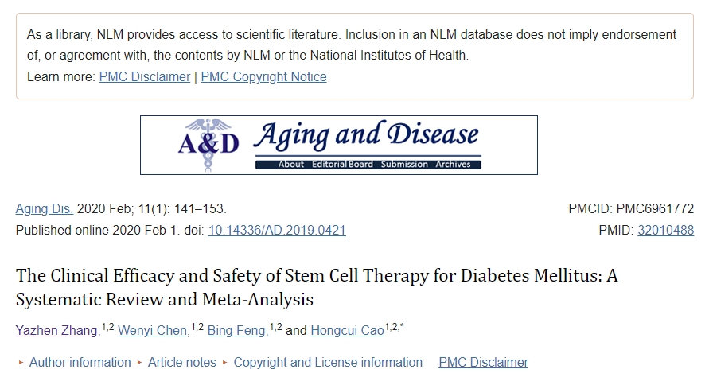
Task: Expand the Article notes section
Action: pos(181,362)
